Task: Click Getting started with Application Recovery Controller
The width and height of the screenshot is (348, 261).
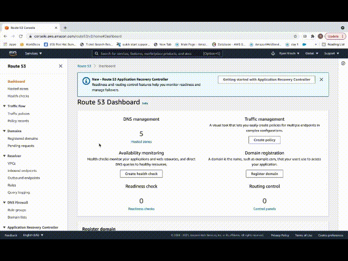Action: pos(266,79)
